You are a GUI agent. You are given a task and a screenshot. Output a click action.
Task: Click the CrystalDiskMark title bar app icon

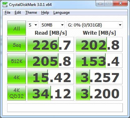[x=5, y=5]
